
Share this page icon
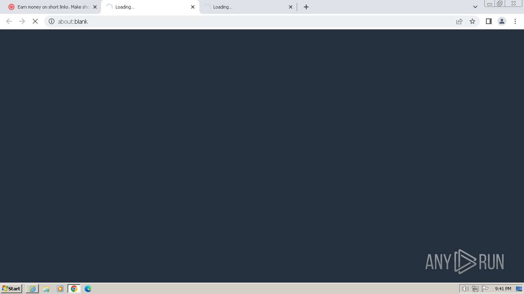(459, 21)
